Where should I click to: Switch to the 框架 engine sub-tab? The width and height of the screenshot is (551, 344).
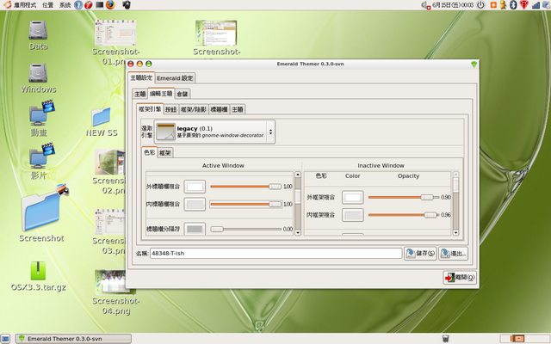(x=164, y=153)
